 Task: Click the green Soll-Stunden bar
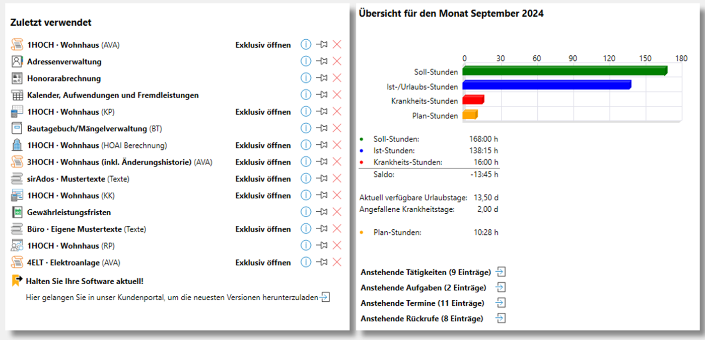point(564,71)
